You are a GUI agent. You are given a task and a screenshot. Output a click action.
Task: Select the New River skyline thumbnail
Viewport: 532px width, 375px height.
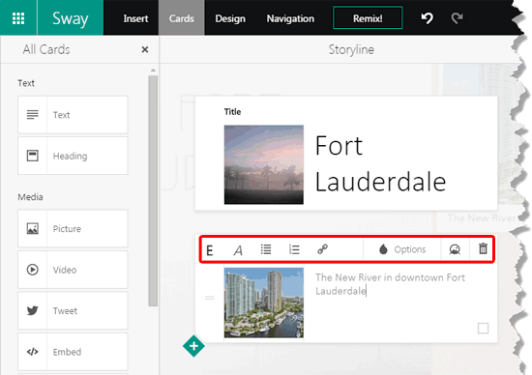coord(264,303)
